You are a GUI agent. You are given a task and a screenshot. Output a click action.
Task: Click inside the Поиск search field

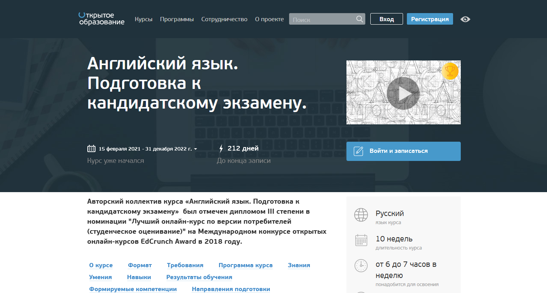323,18
